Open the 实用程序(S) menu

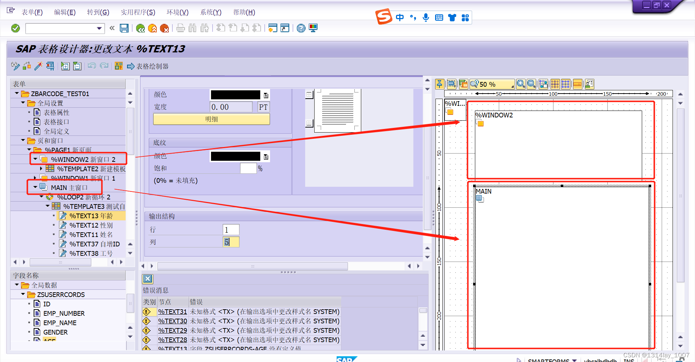[138, 12]
